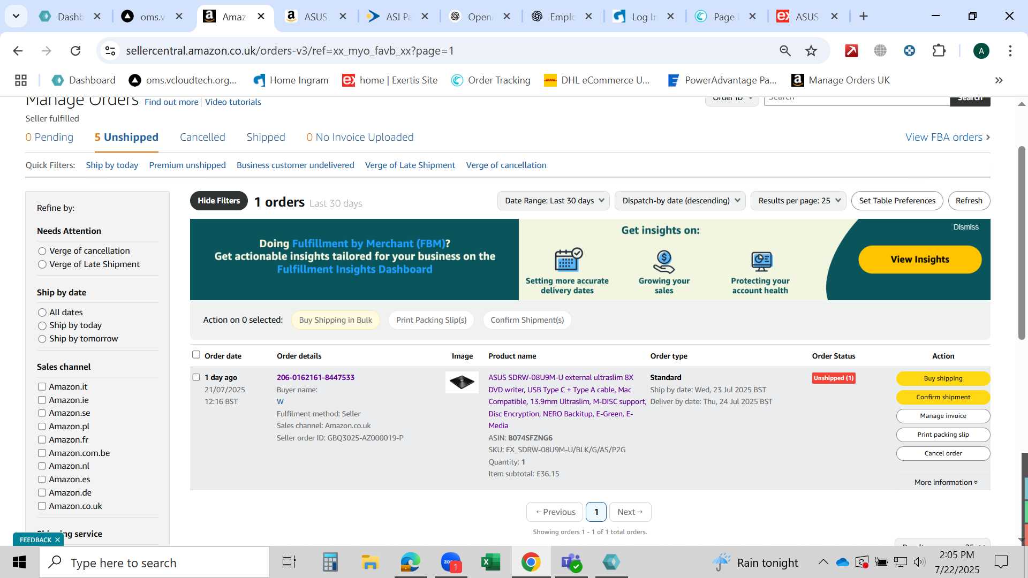Click the Confirm shipment button

point(943,397)
